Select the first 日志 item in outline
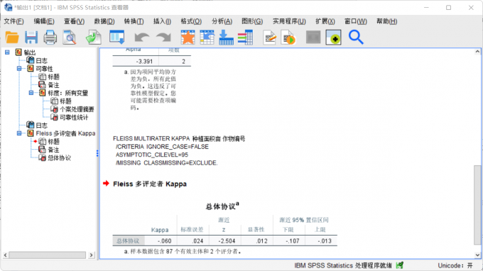Viewport: 483px width, 271px height. [x=42, y=60]
